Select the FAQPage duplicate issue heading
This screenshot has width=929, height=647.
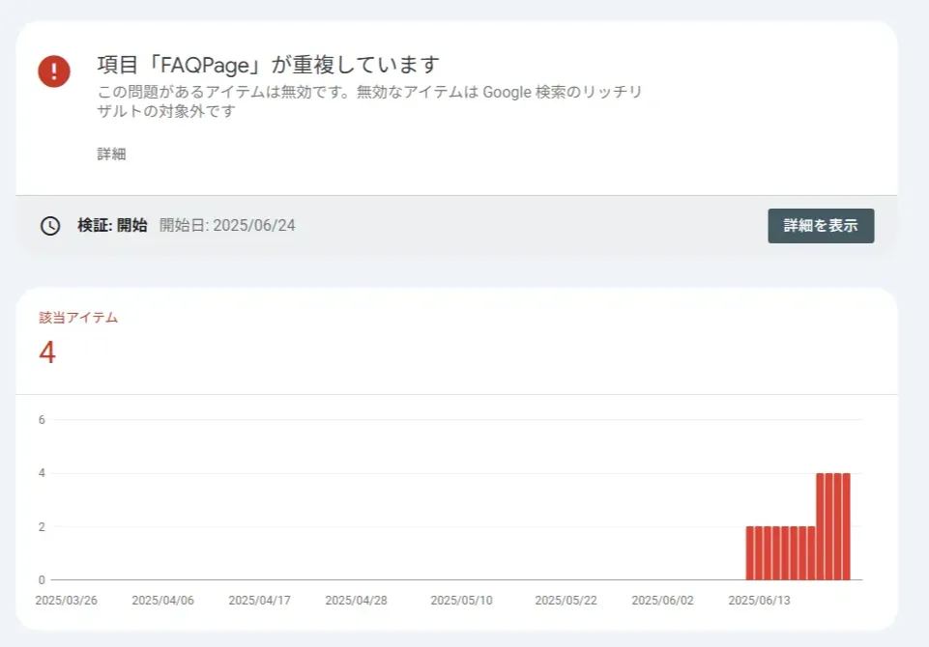267,63
